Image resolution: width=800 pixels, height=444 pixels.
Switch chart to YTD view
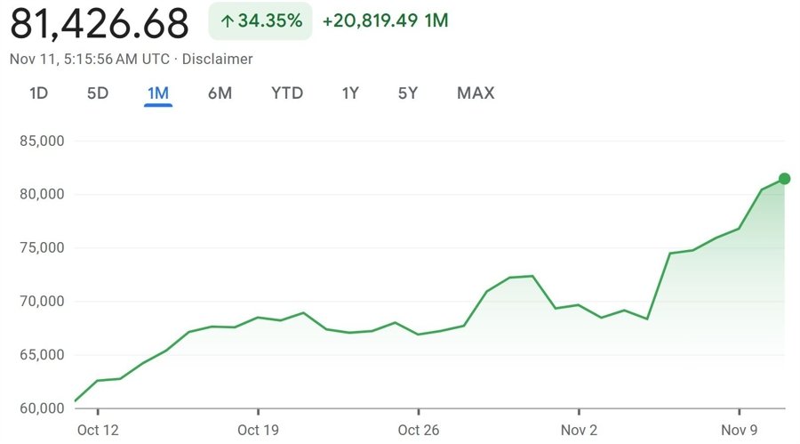pos(287,93)
